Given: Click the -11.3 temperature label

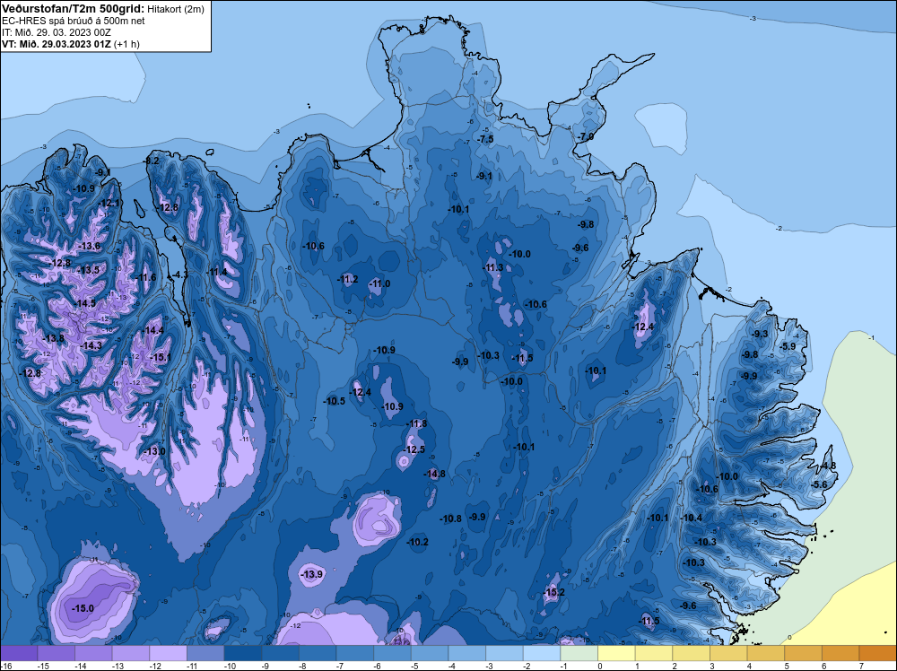Looking at the screenshot, I should 492,267.
